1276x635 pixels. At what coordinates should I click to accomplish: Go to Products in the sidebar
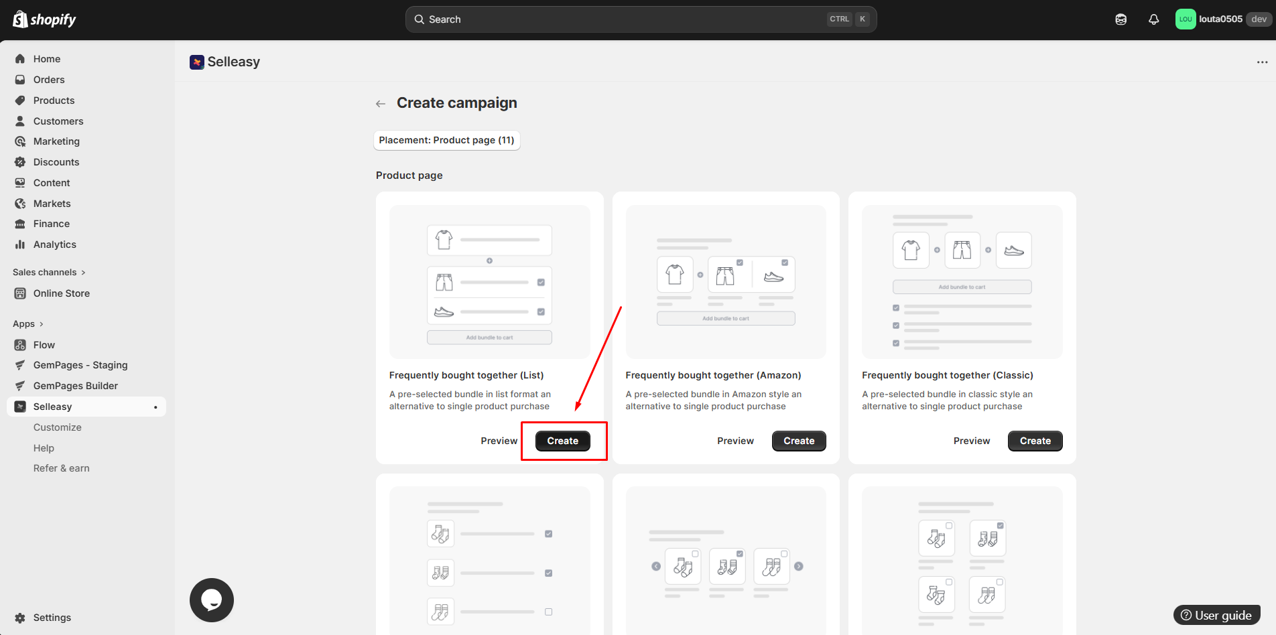(x=54, y=100)
